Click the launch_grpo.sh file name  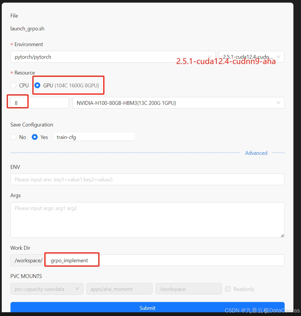coord(27,29)
